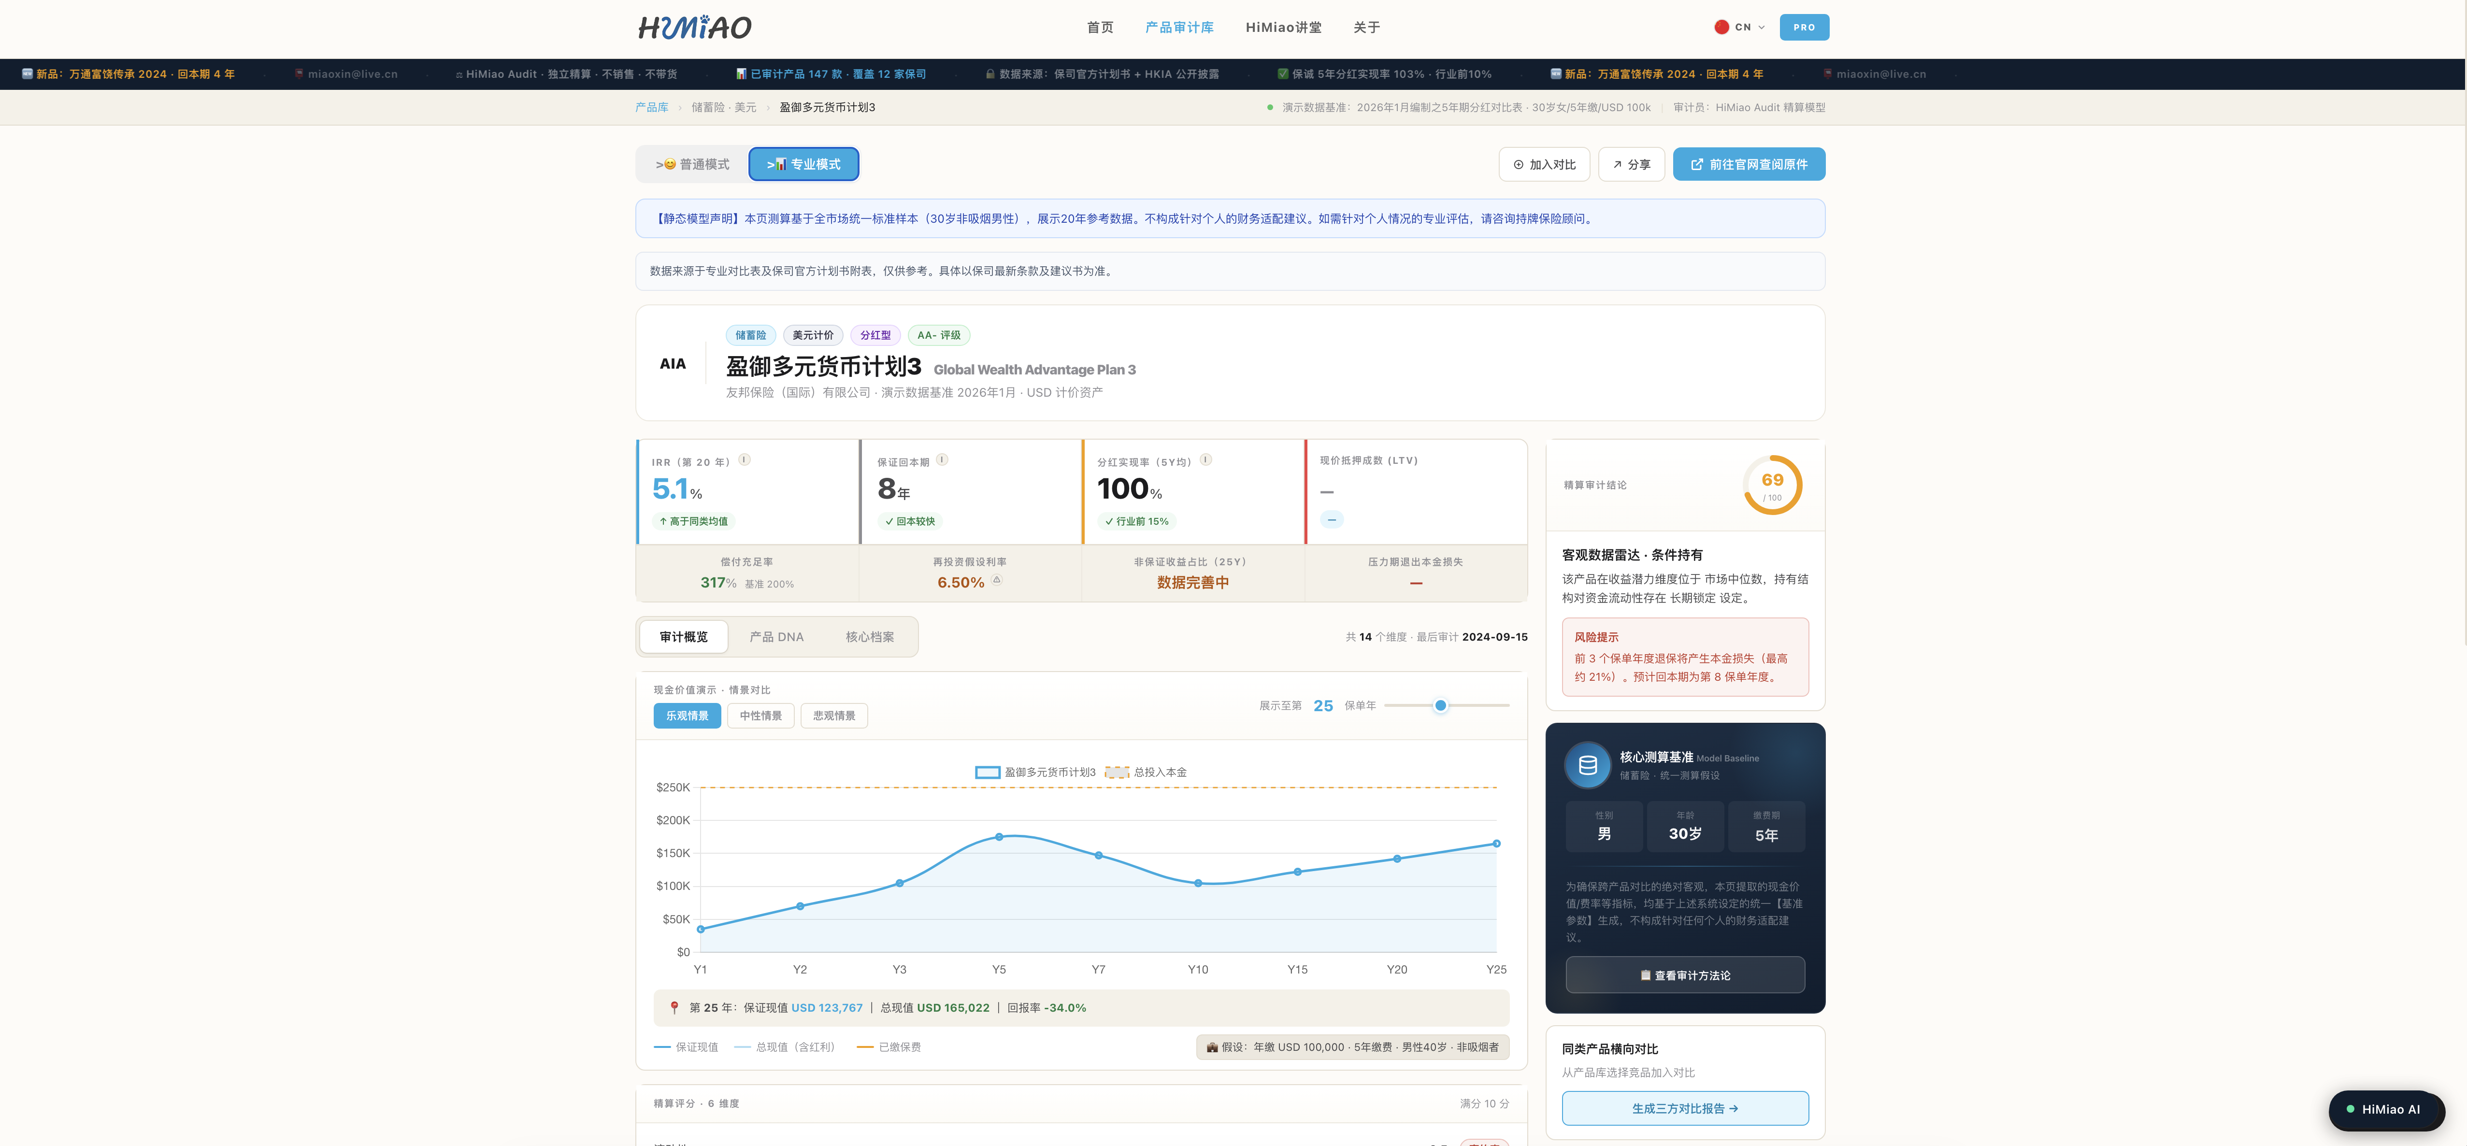This screenshot has height=1146, width=2467.
Task: Click the 行业前 15% badge
Action: tap(1137, 522)
